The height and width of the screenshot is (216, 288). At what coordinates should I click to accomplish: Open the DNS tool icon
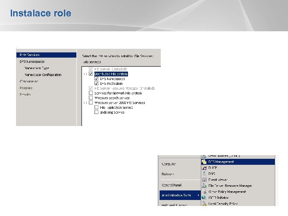click(x=204, y=174)
